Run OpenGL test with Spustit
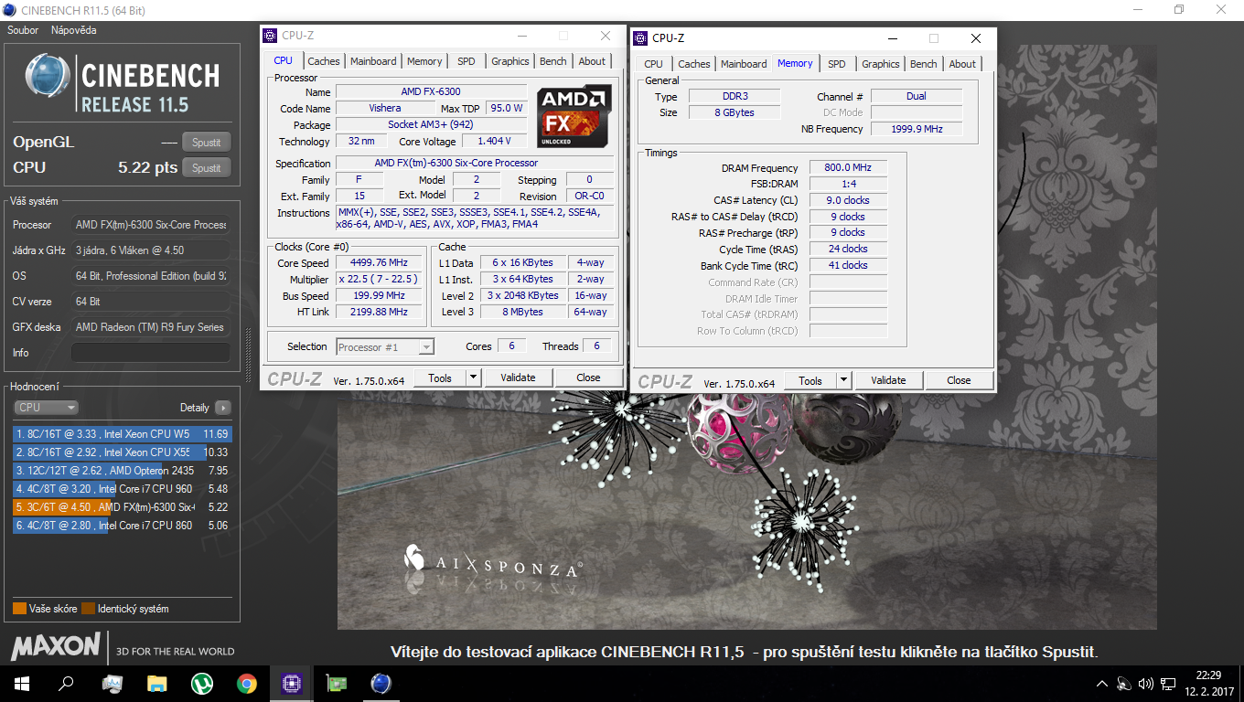Screen dimensions: 1244x702 coord(206,143)
